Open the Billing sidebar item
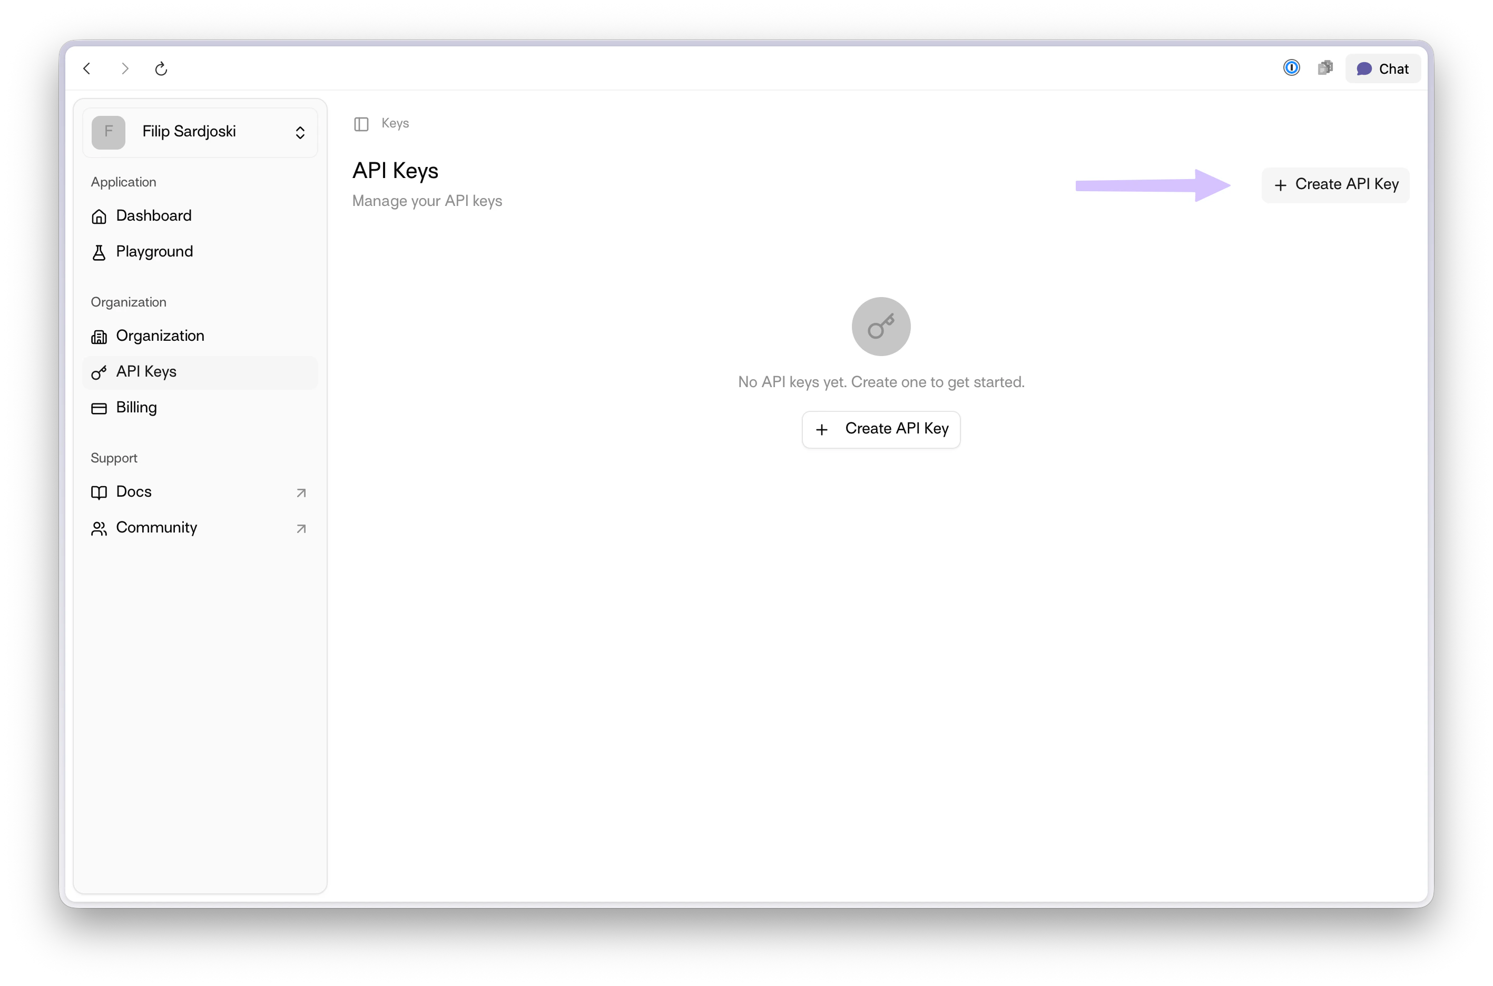Screen dimensions: 1493x986 click(200, 408)
